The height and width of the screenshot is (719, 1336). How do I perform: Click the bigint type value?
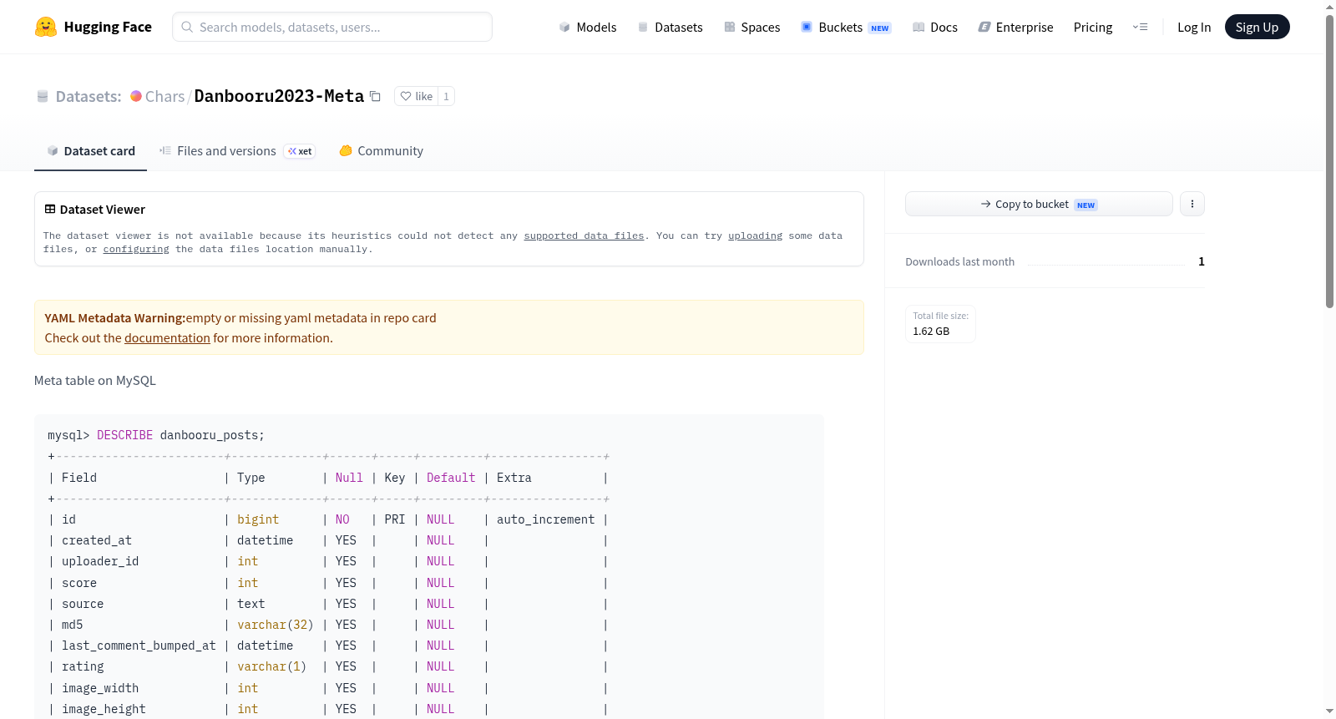[x=258, y=519]
